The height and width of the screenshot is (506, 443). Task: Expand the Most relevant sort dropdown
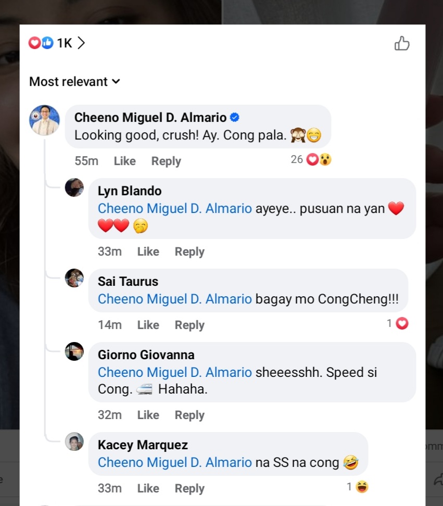coord(74,82)
